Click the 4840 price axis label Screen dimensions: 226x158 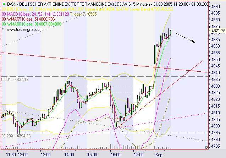coord(215,73)
